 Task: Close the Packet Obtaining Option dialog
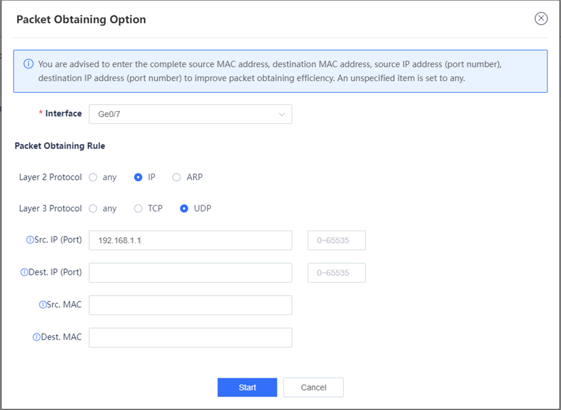[541, 19]
